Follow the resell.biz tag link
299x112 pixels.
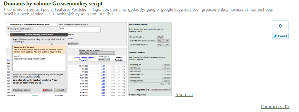pyautogui.click(x=11, y=14)
